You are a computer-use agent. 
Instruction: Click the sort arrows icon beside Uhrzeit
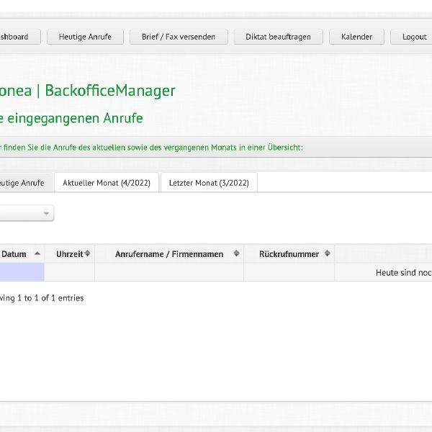(88, 253)
